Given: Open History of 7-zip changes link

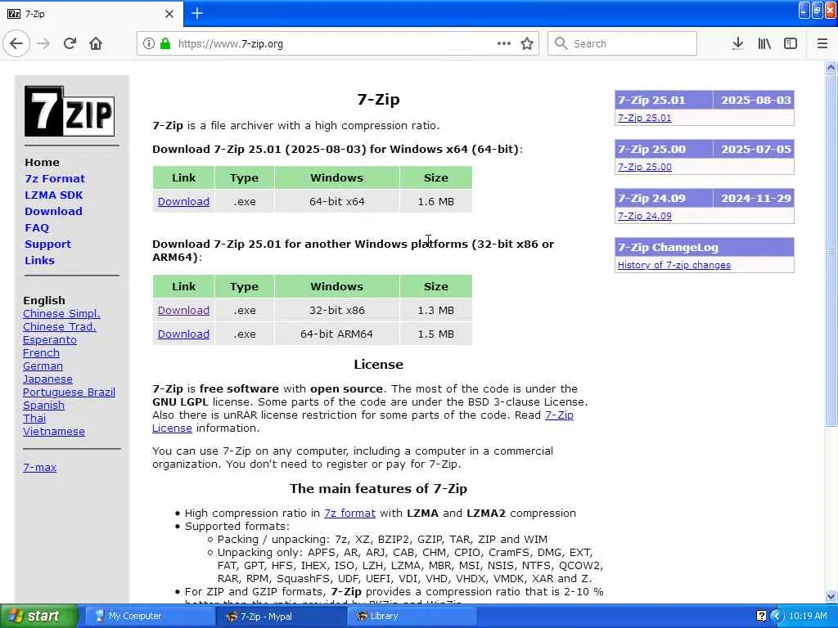Looking at the screenshot, I should click(x=674, y=266).
